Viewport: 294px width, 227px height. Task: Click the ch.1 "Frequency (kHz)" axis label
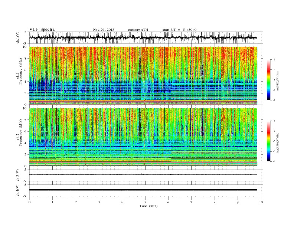(21, 71)
